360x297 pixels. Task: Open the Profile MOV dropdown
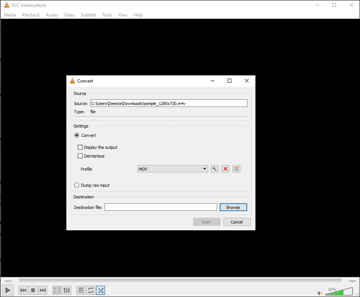coord(173,169)
